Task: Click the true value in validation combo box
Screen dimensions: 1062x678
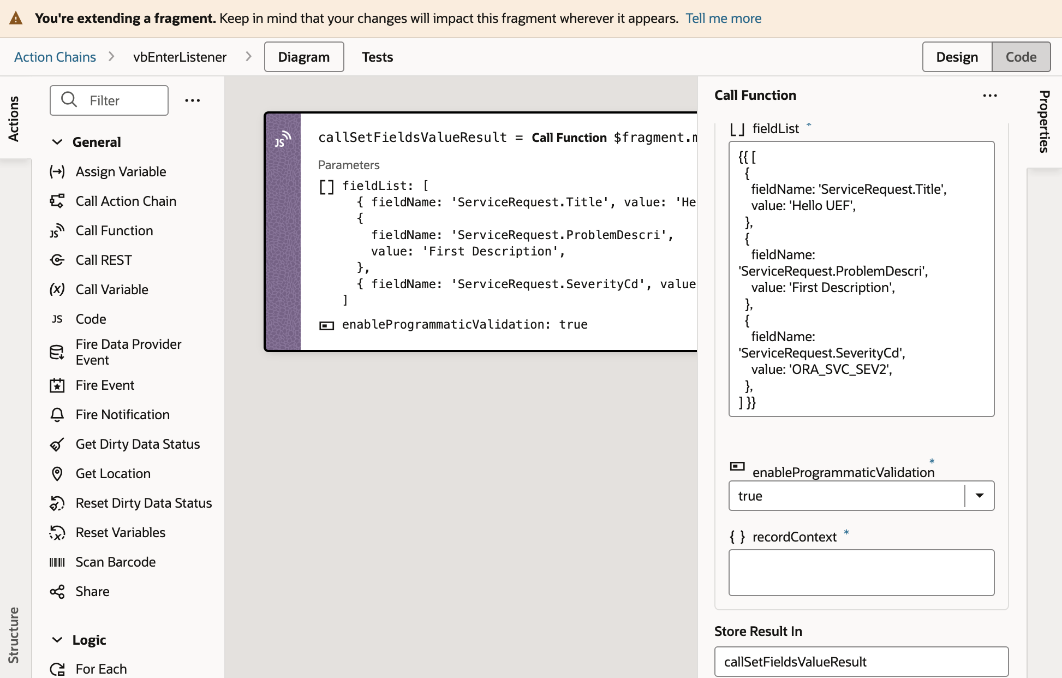Action: click(750, 496)
